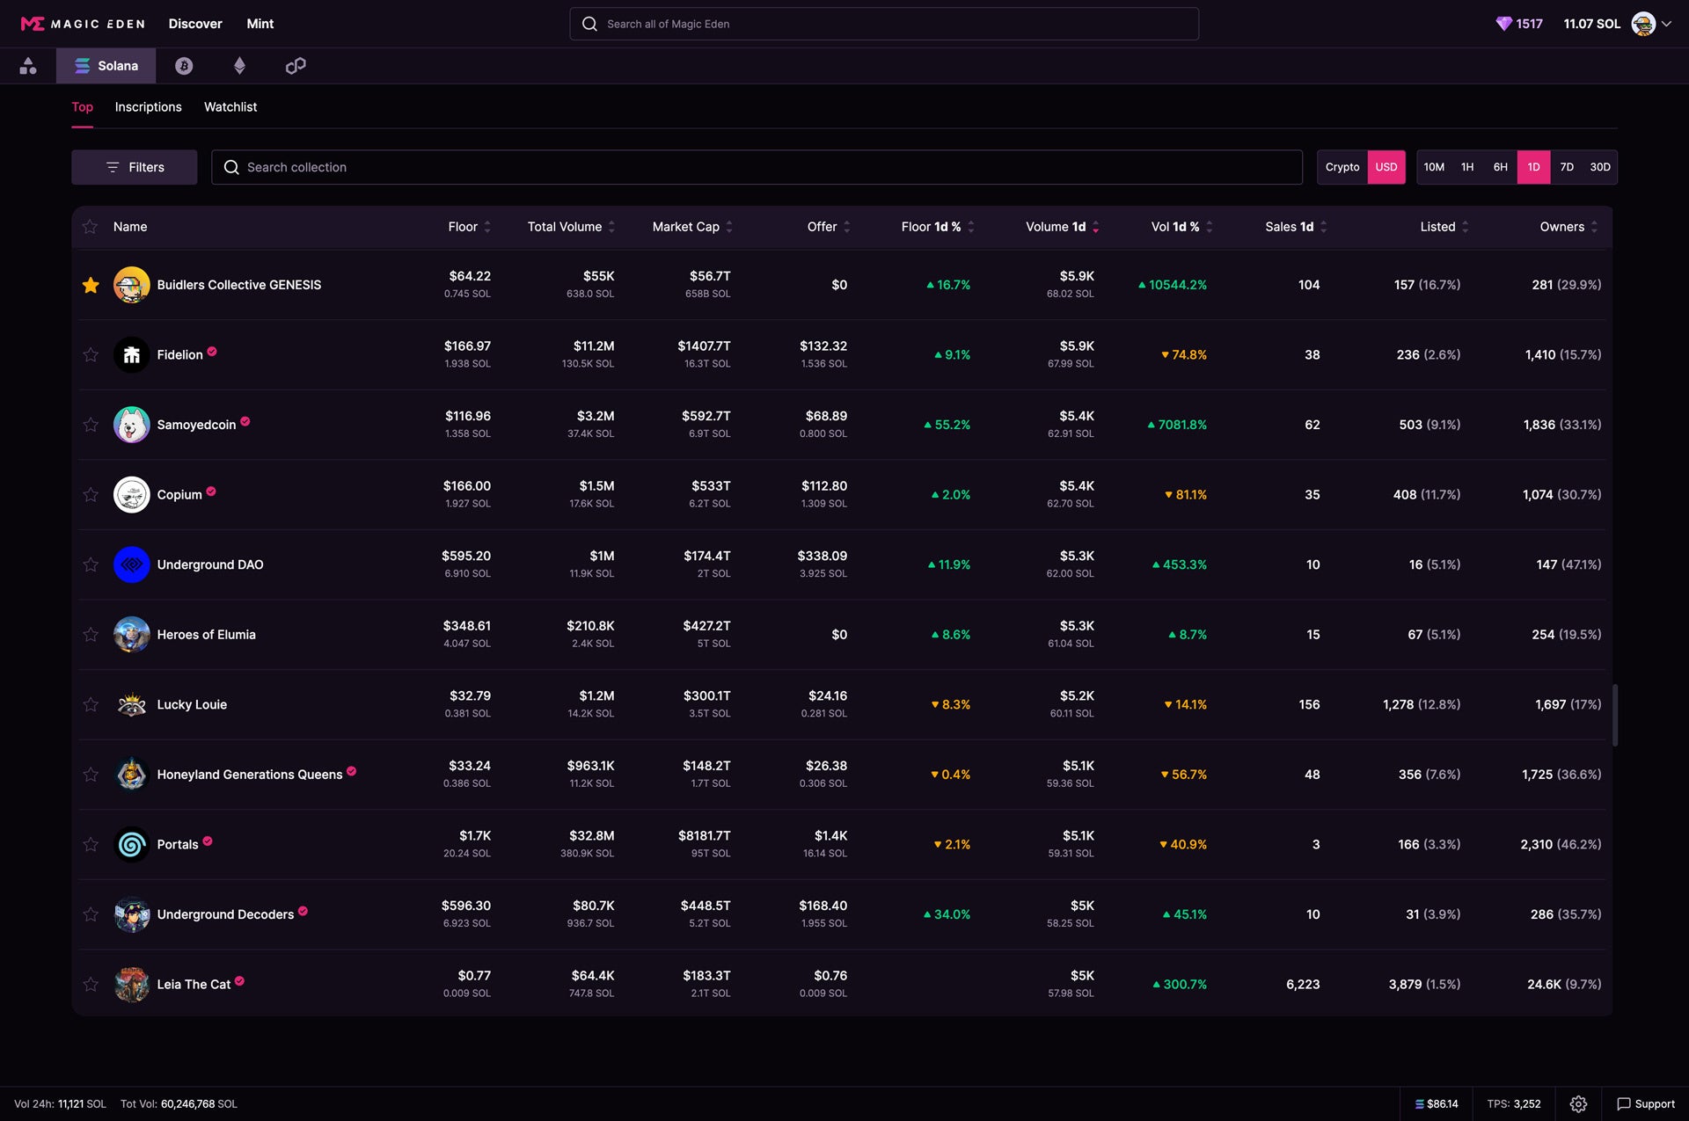Click the diamond rewards icon

point(1503,24)
